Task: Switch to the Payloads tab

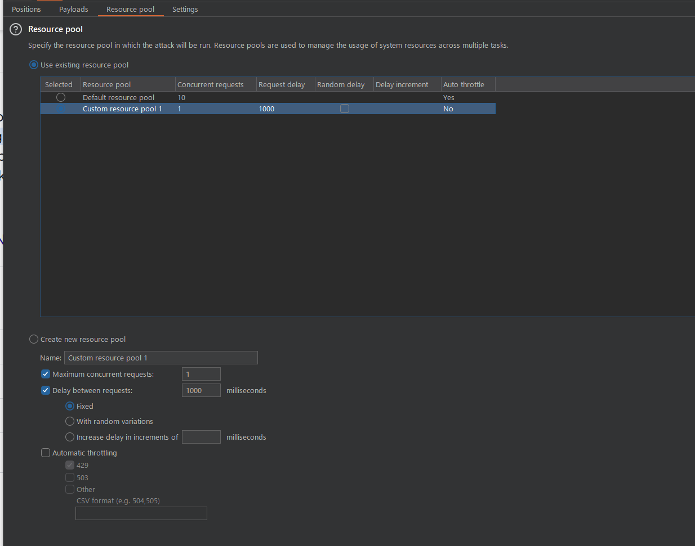Action: (74, 9)
